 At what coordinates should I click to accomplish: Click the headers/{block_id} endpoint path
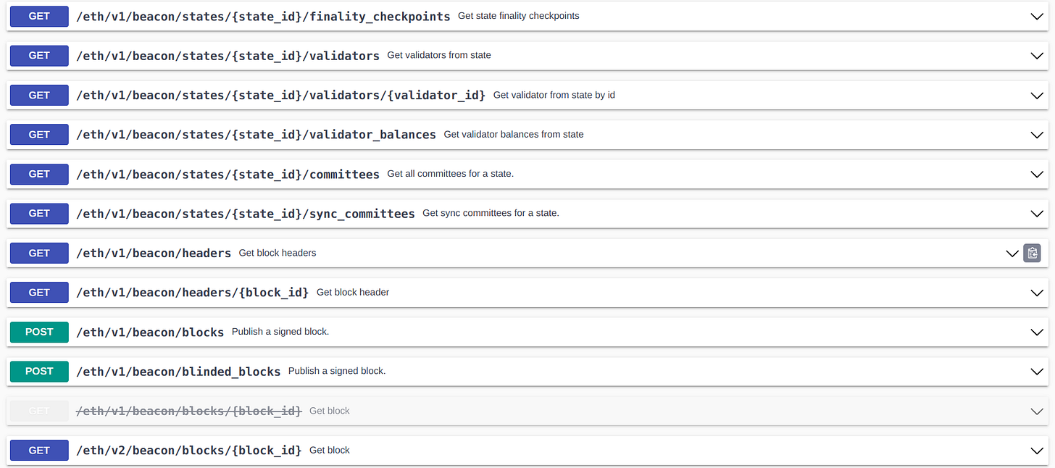coord(192,292)
